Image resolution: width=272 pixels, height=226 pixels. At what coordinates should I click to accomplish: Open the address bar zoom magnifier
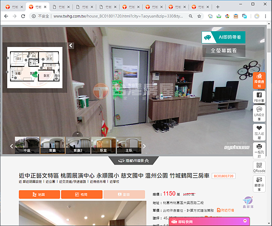[x=191, y=16]
